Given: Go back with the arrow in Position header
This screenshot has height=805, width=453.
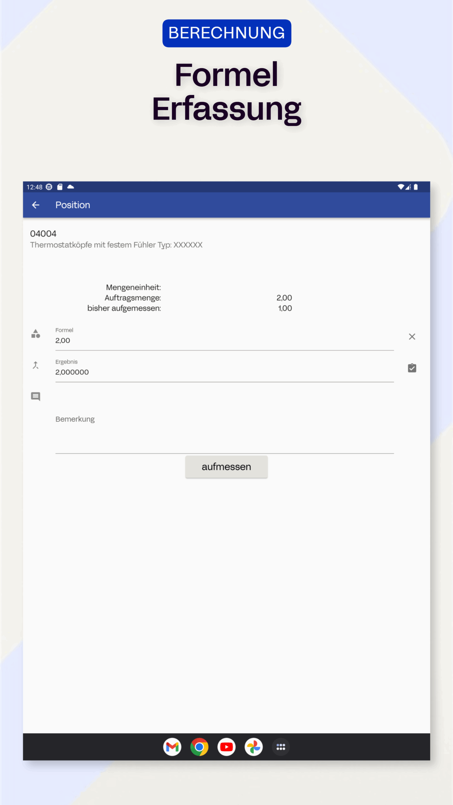Looking at the screenshot, I should click(36, 205).
